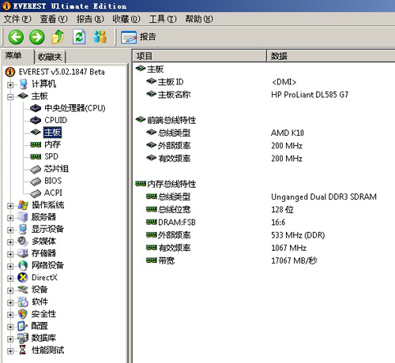Click the 设备 hardware card icon
Screen dimensions: 395x363
click(x=23, y=290)
